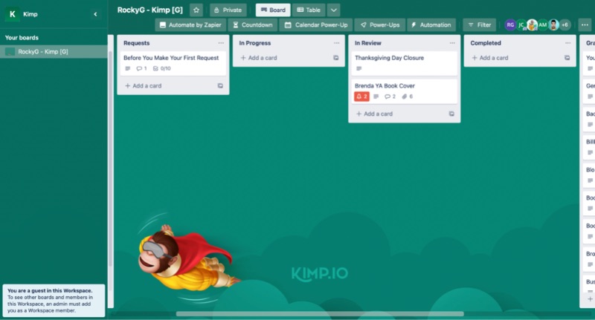Click the AM member avatar
The width and height of the screenshot is (595, 320).
[543, 25]
